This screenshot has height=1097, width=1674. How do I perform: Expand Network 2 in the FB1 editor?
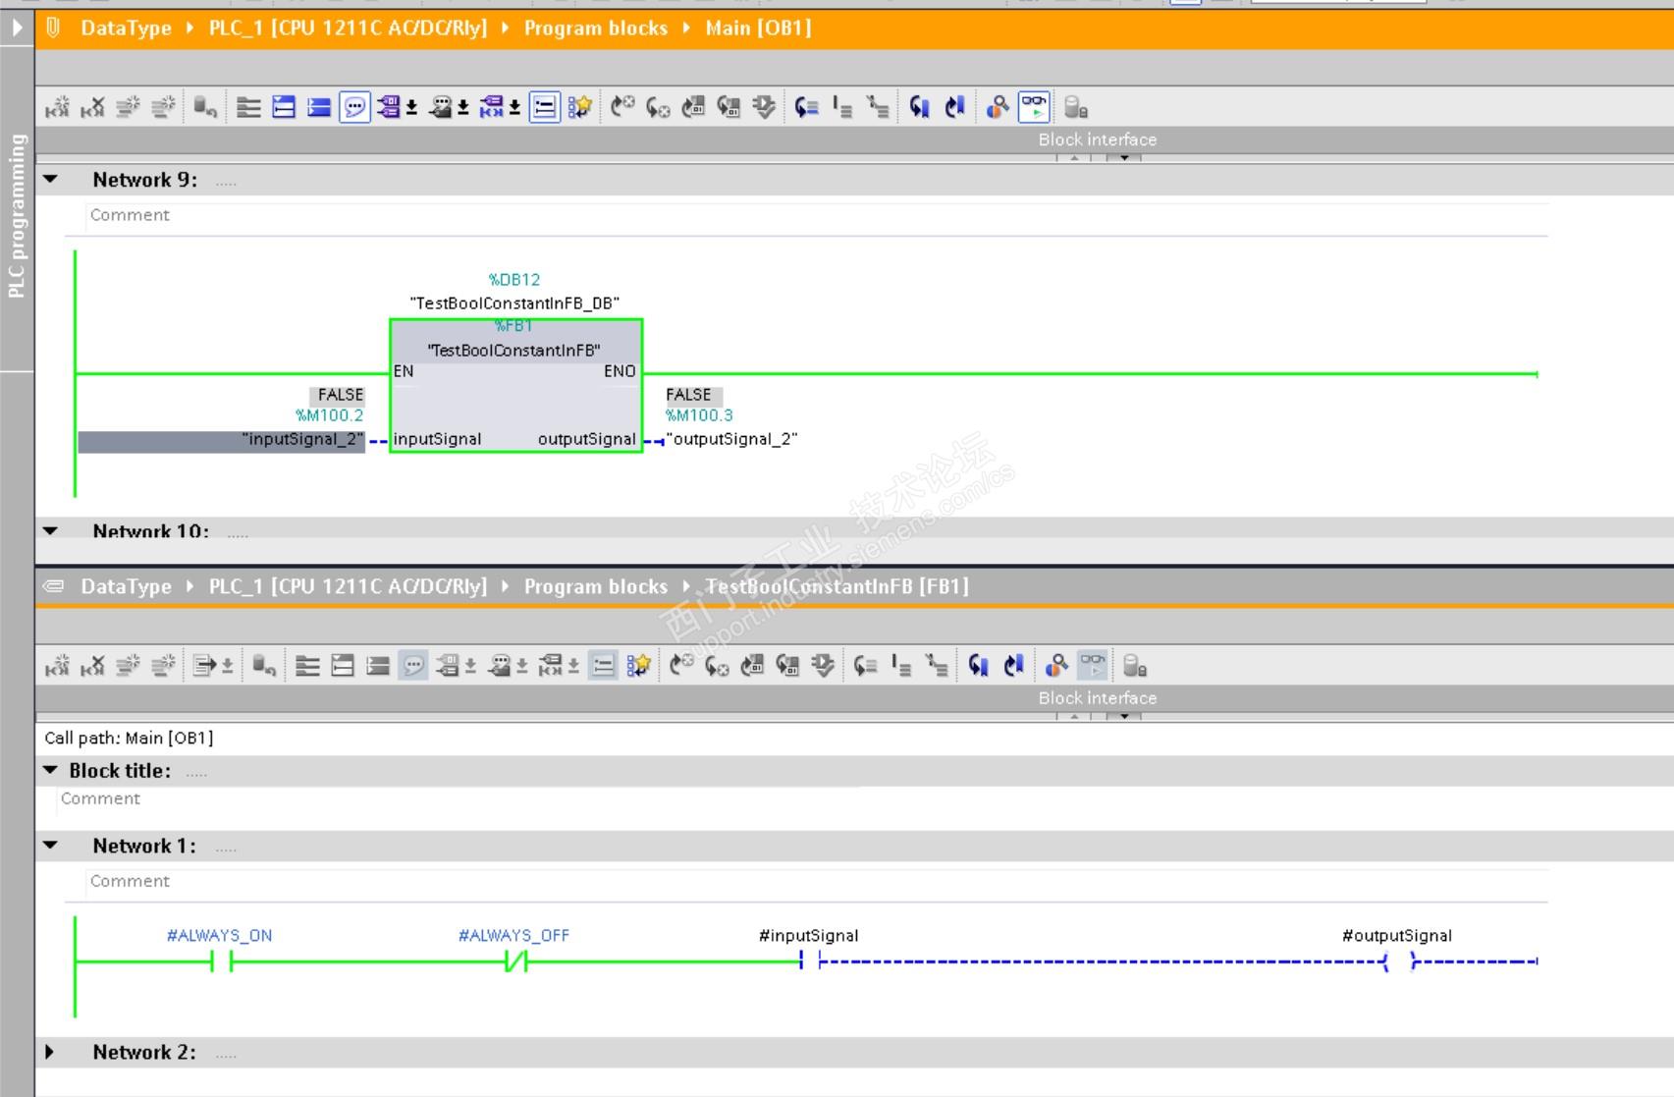click(x=51, y=1052)
